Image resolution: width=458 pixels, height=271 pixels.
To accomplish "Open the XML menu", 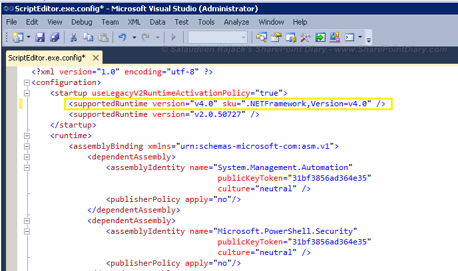I will click(134, 22).
